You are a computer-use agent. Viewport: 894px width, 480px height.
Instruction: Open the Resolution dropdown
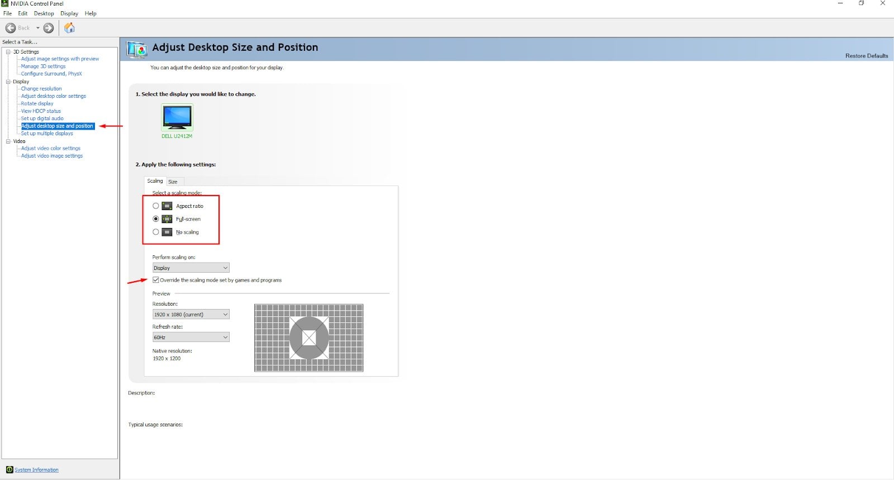(x=191, y=315)
